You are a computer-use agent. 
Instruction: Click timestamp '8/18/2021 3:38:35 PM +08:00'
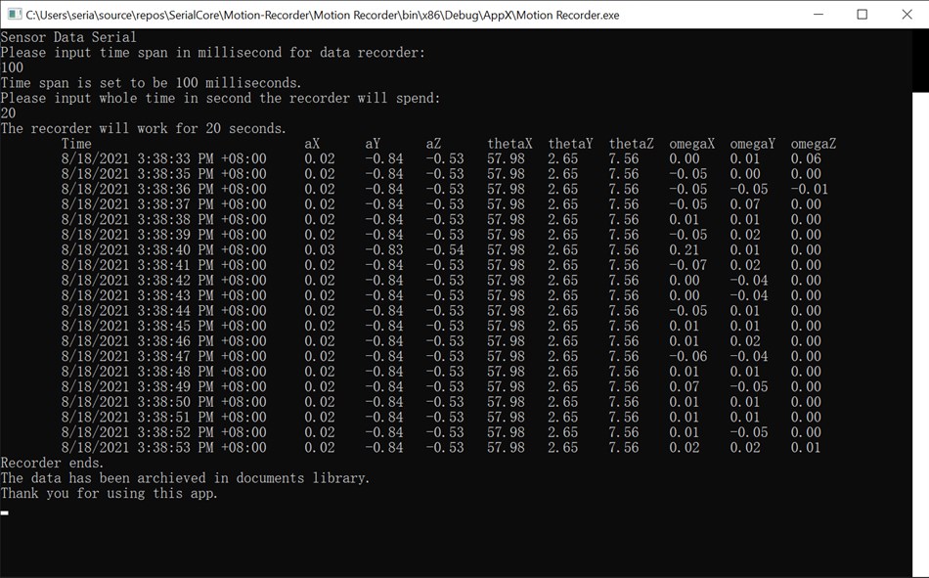[163, 174]
